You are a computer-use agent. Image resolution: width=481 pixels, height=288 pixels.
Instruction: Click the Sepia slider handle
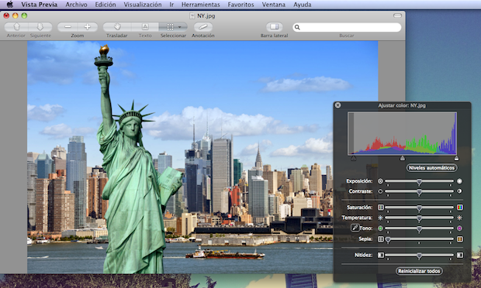[x=388, y=240]
